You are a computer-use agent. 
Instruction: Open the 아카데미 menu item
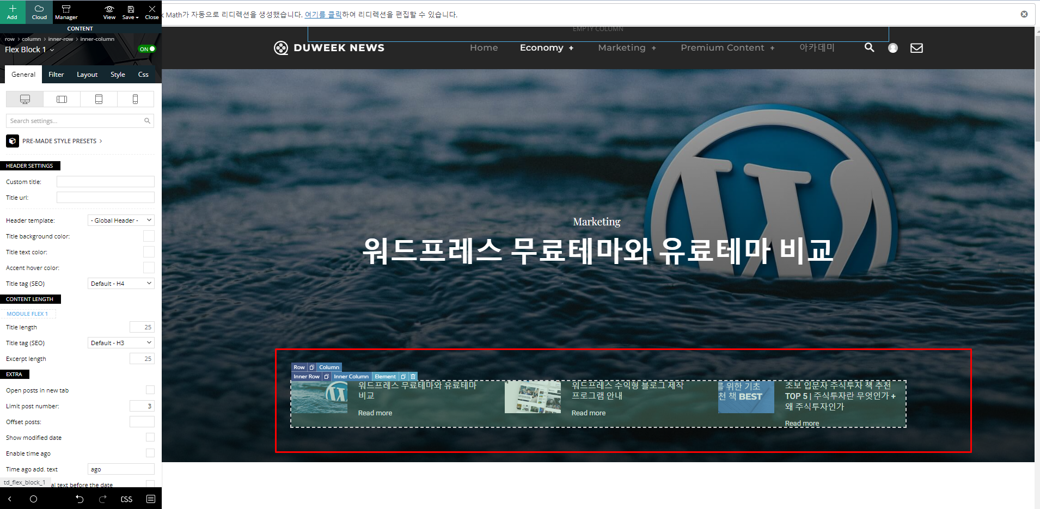[x=817, y=48]
